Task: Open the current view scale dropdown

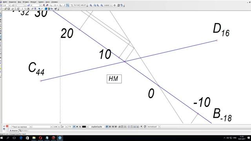Action: click(x=9, y=5)
